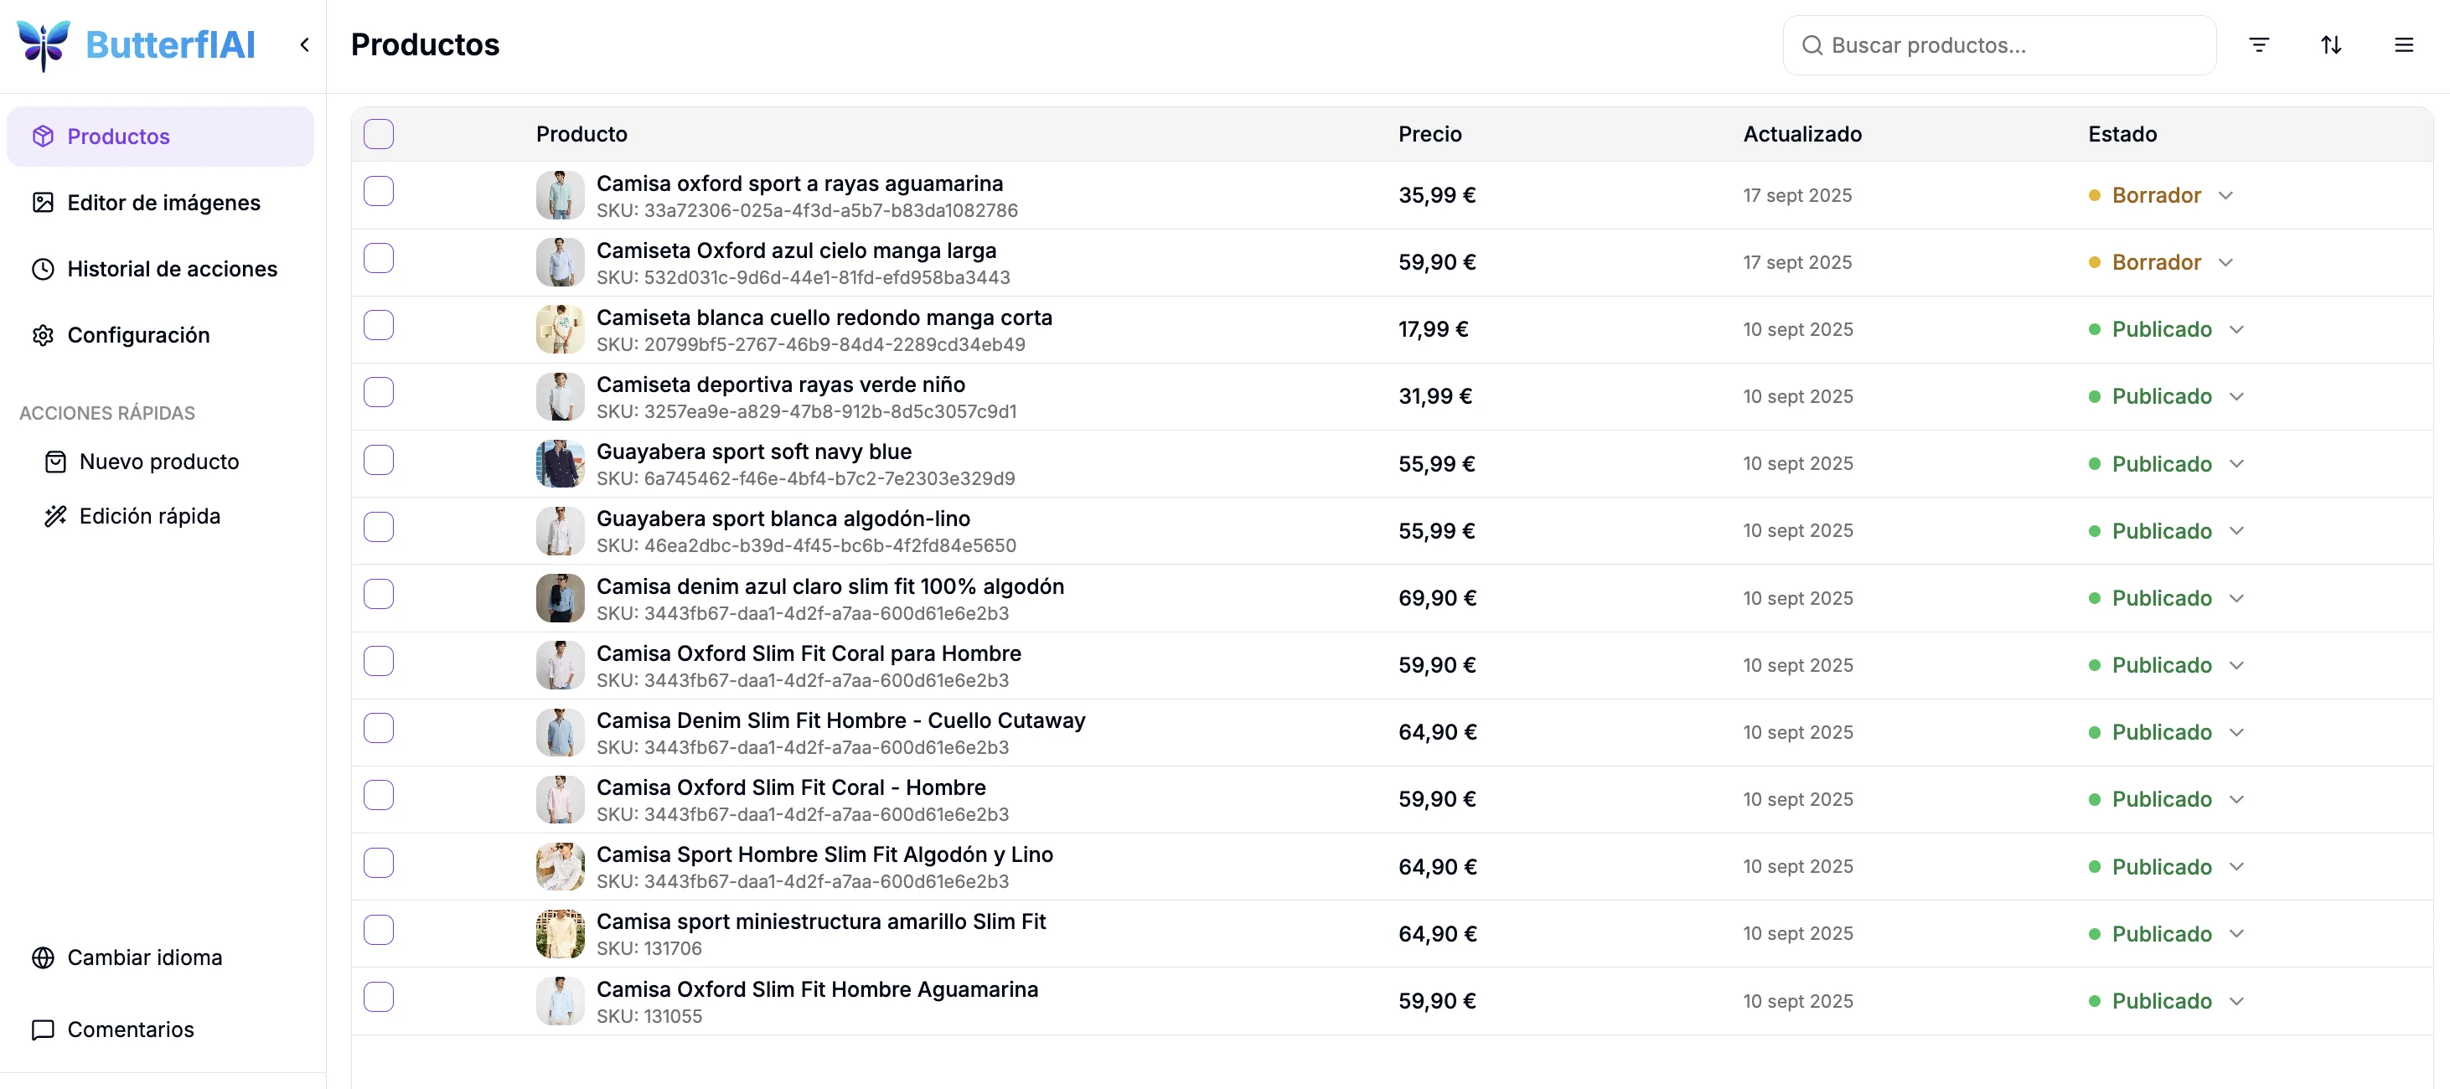Viewport: 2450px width, 1089px height.
Task: Open Comentarios in the sidebar
Action: (131, 1030)
